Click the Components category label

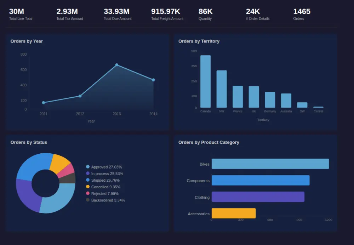(x=198, y=181)
